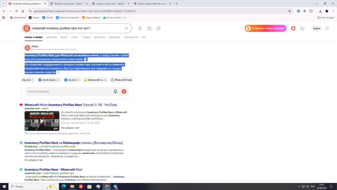
Task: Open Авиабилеты bookmark
Action: 18,18
